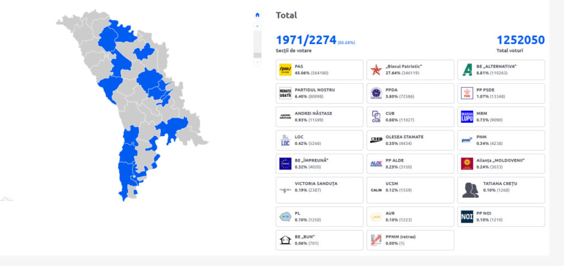Click the LOC party logo

(285, 140)
